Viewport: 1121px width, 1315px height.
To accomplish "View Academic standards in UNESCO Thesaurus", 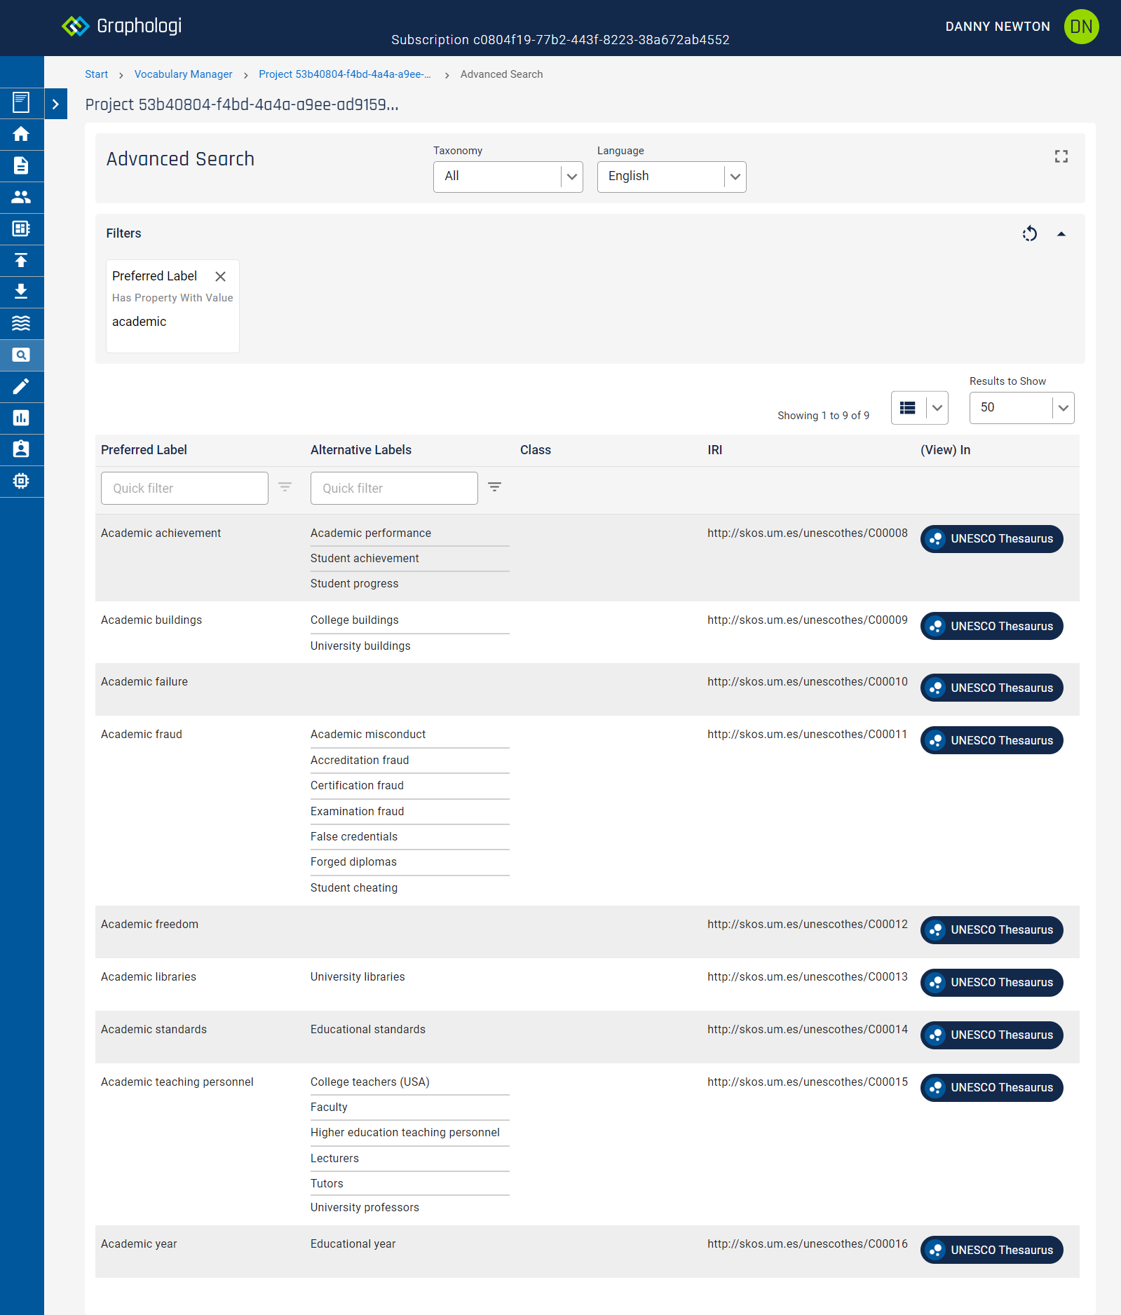I will (x=991, y=1035).
